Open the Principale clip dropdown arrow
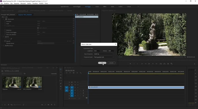The height and width of the screenshot is (109, 198). click(17, 15)
